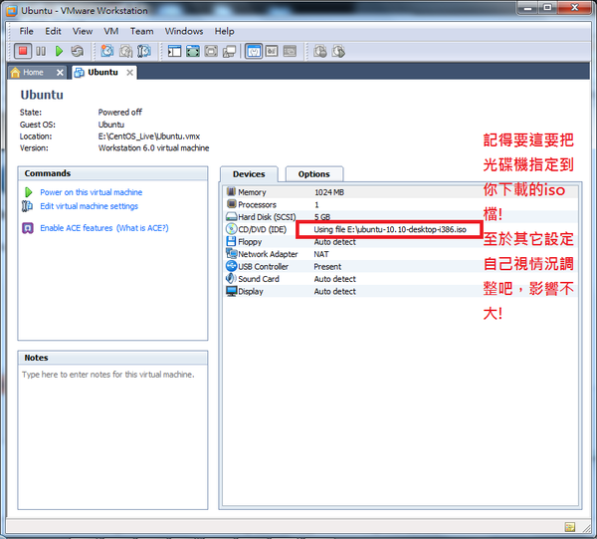Open the Edit menu

pos(53,31)
